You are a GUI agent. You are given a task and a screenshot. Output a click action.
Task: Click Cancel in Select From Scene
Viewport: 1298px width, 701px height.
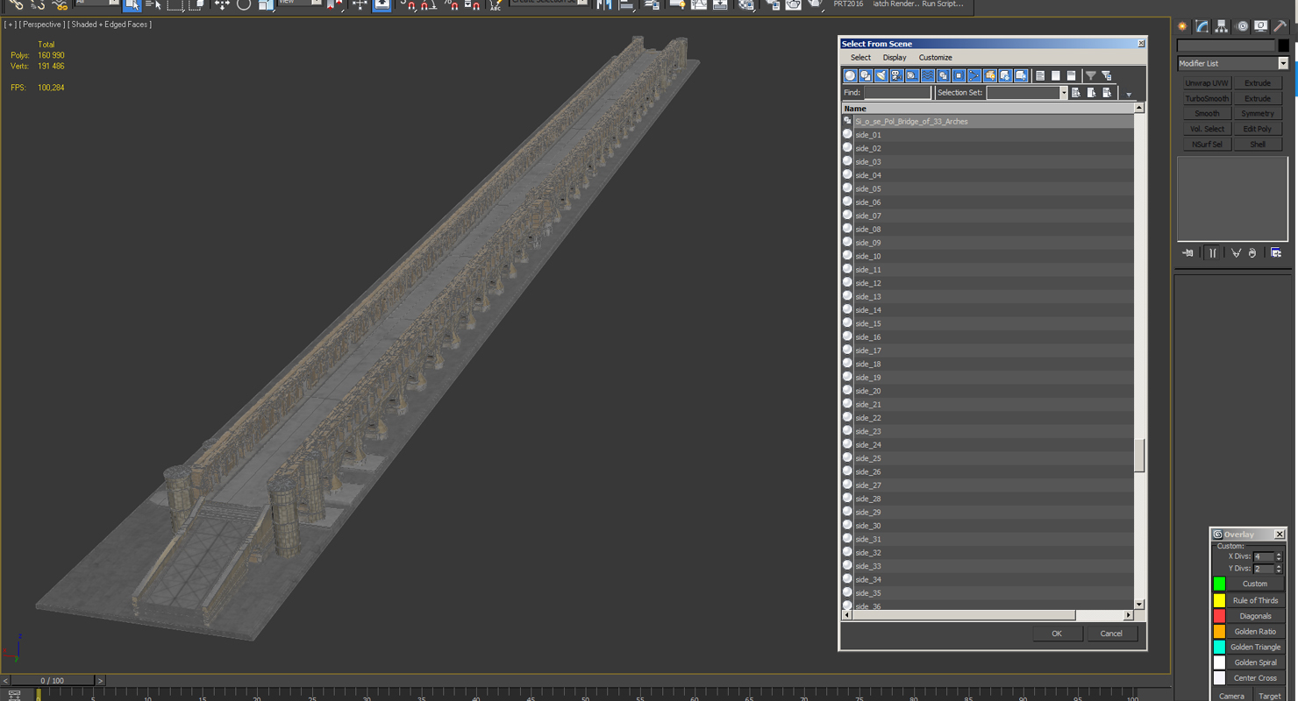point(1111,634)
